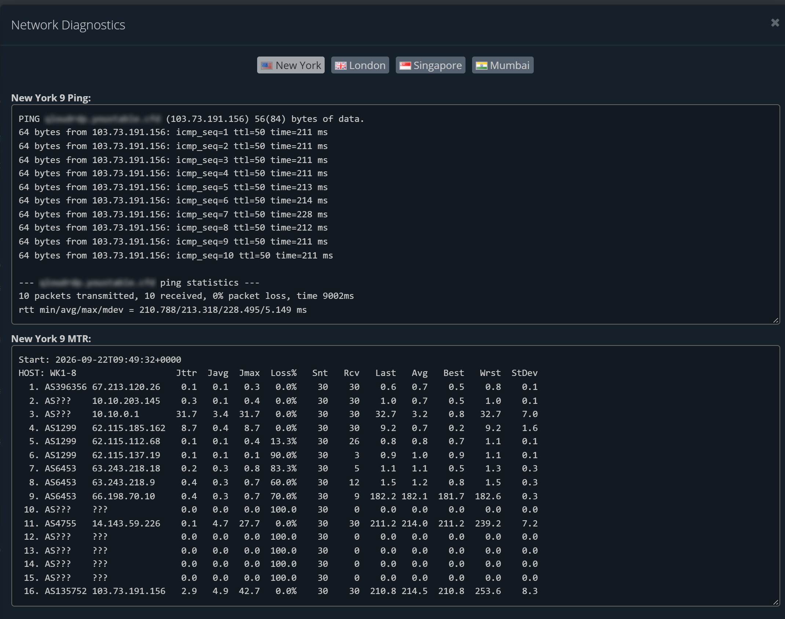The width and height of the screenshot is (785, 619).
Task: Click MTR hop 8 row with 63.243.218.9
Action: point(283,482)
